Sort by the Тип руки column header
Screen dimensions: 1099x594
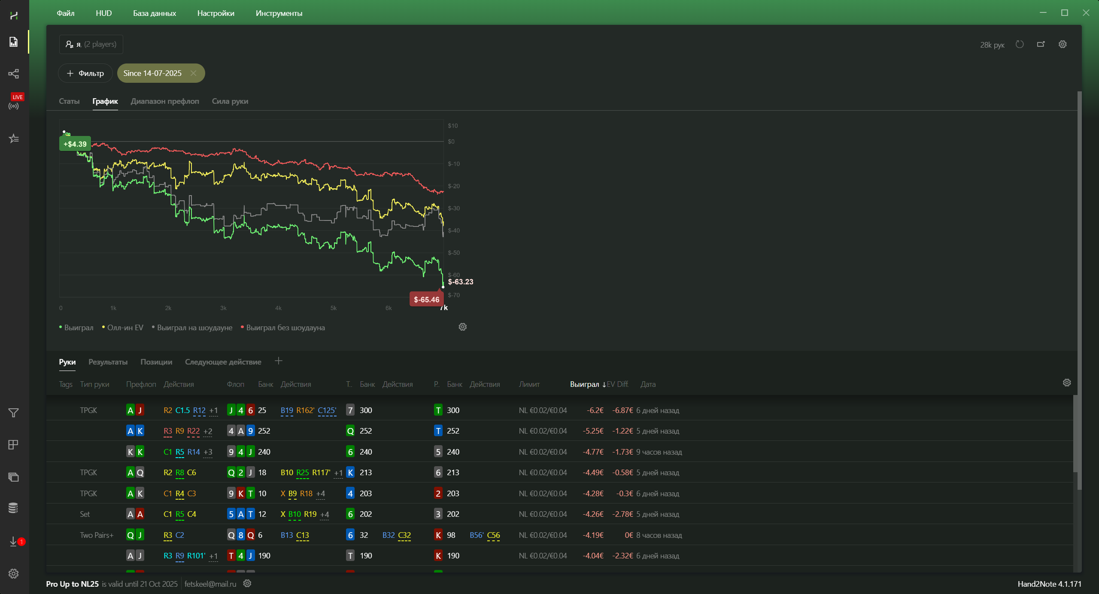[x=94, y=384]
